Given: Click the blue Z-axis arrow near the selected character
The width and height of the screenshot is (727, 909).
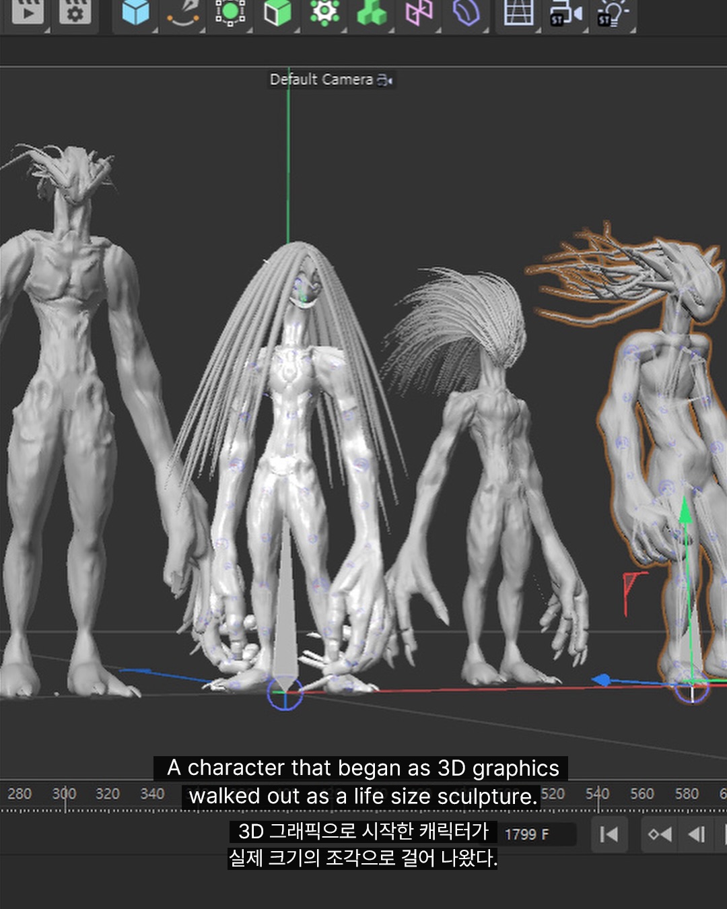Looking at the screenshot, I should (x=602, y=681).
